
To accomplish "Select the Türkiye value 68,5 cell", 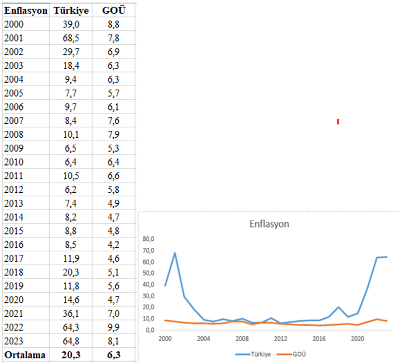I will [x=71, y=38].
